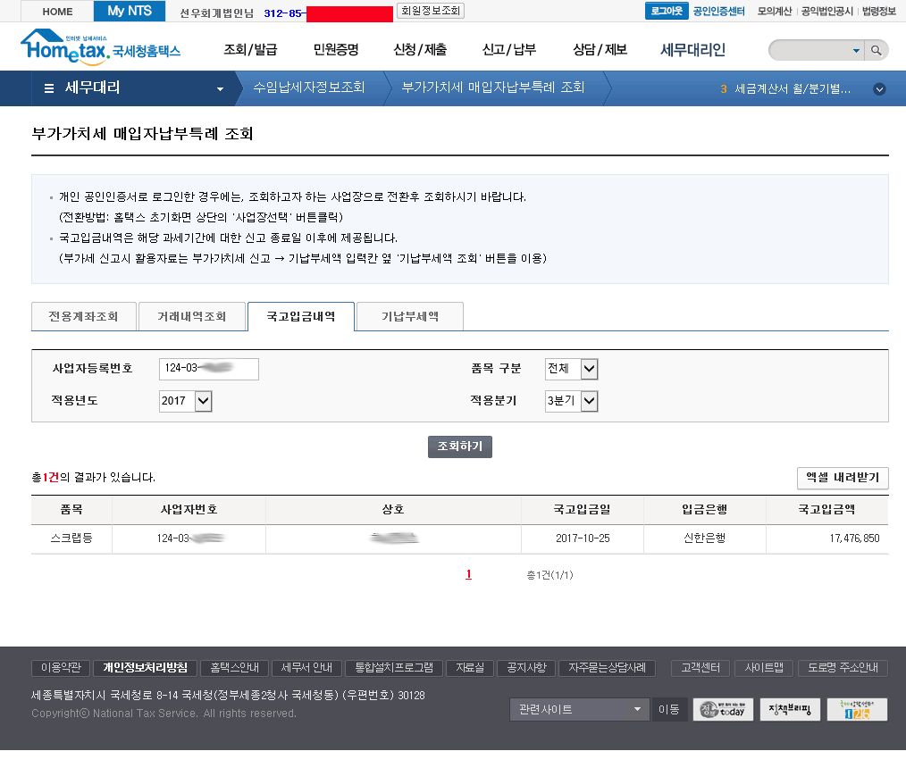Click the 엑셀 내려받기 button

842,478
